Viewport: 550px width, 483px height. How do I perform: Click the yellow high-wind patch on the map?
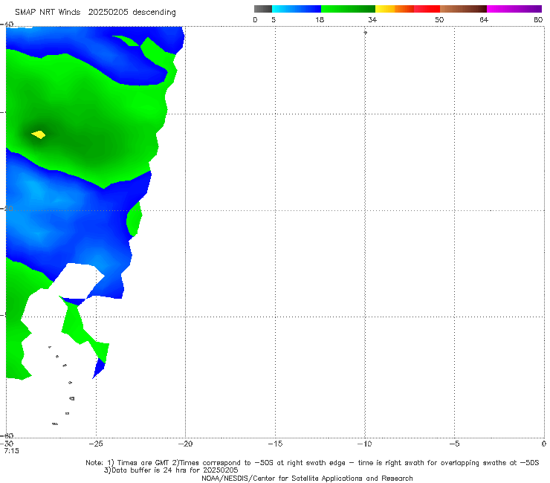pyautogui.click(x=39, y=134)
